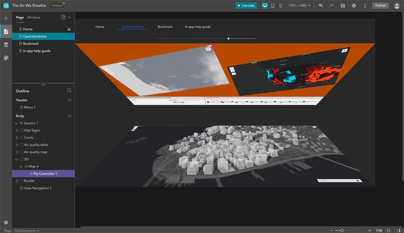Open the Card-transitions page selector in status bar
This screenshot has height=233, width=404.
tap(27, 231)
